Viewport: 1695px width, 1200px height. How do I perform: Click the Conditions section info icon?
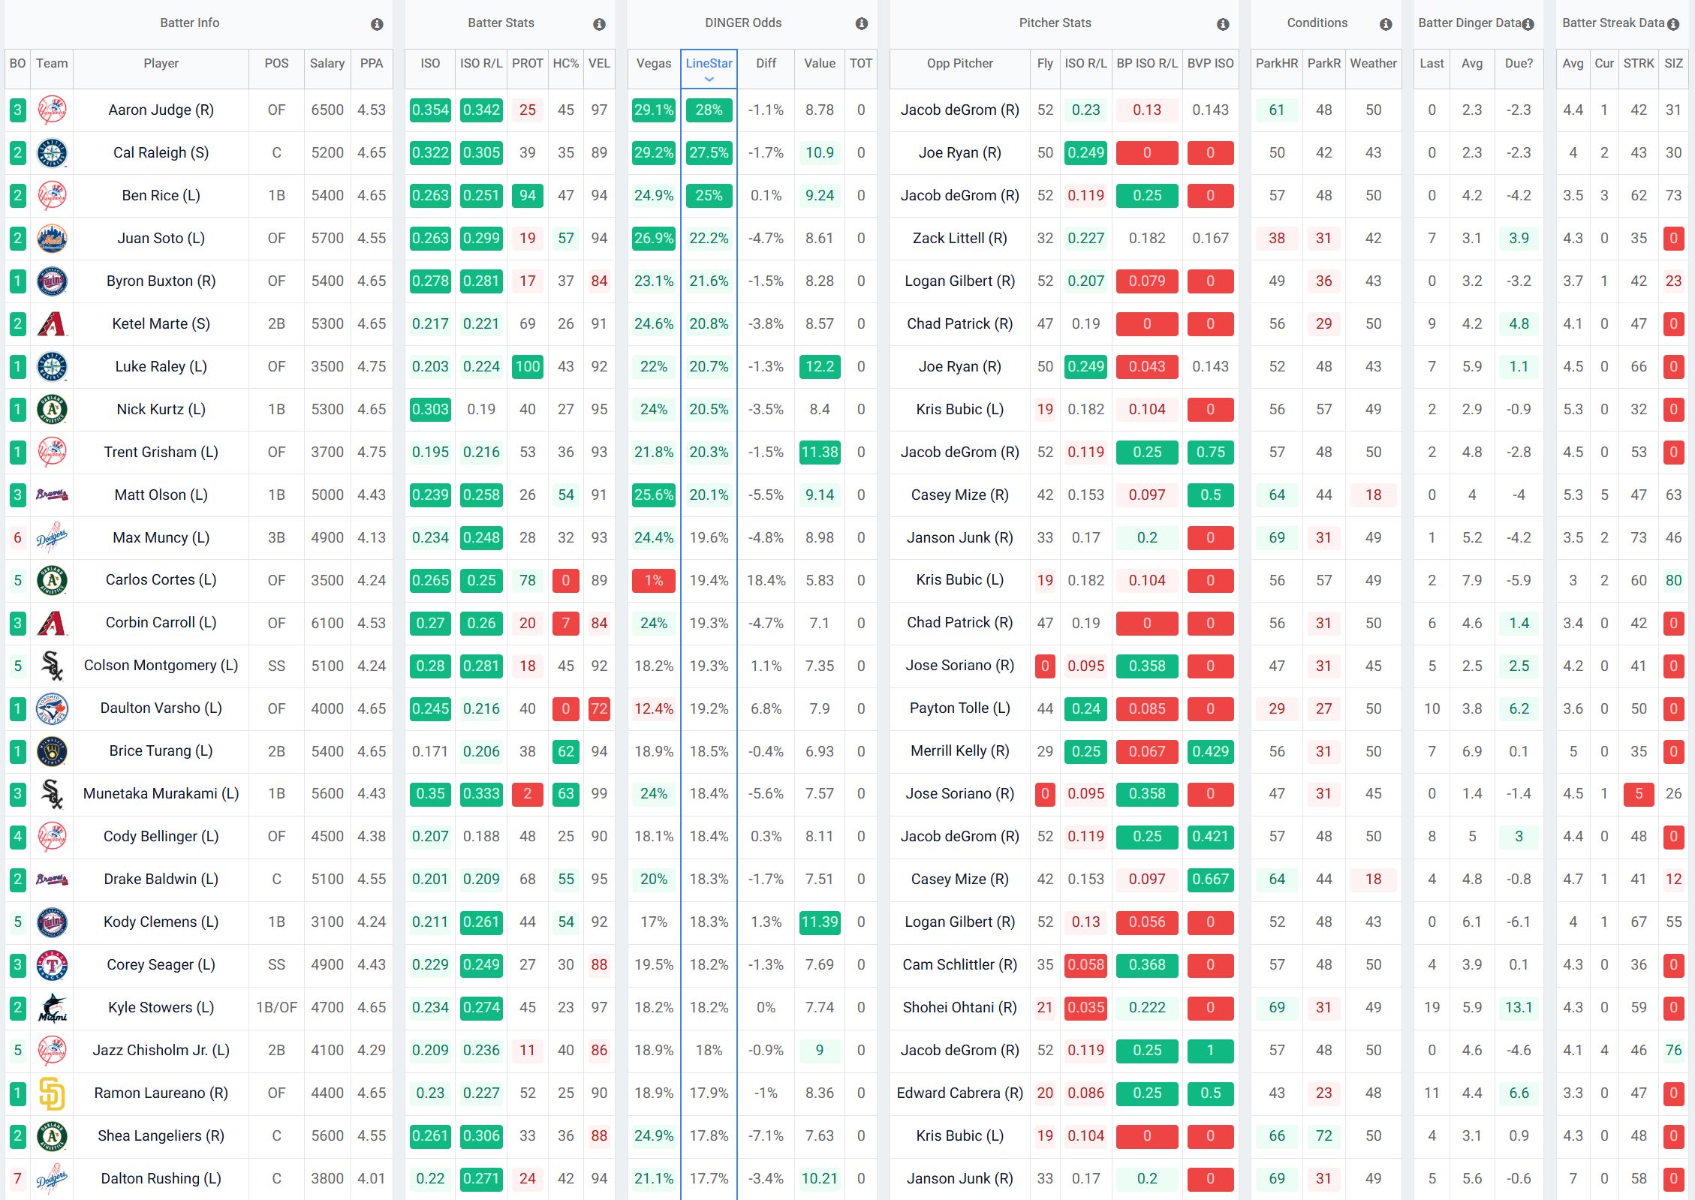click(x=1386, y=25)
